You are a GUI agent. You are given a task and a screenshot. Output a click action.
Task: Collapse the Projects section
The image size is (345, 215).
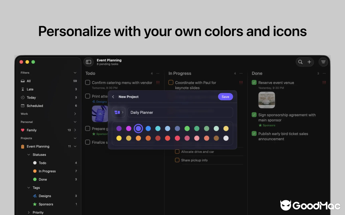click(75, 138)
